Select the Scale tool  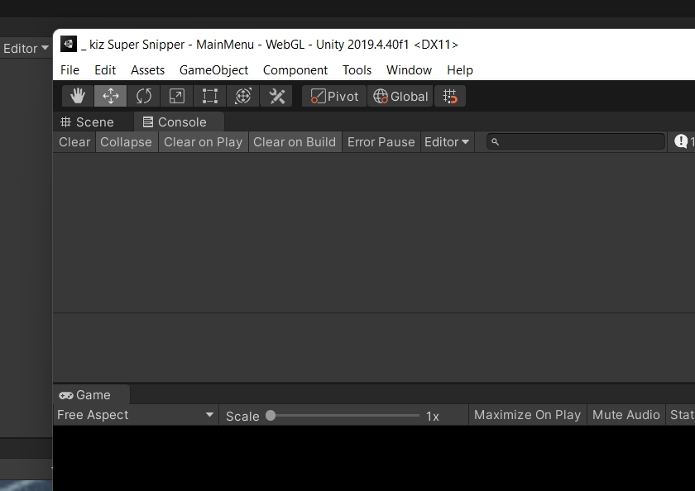pos(177,97)
